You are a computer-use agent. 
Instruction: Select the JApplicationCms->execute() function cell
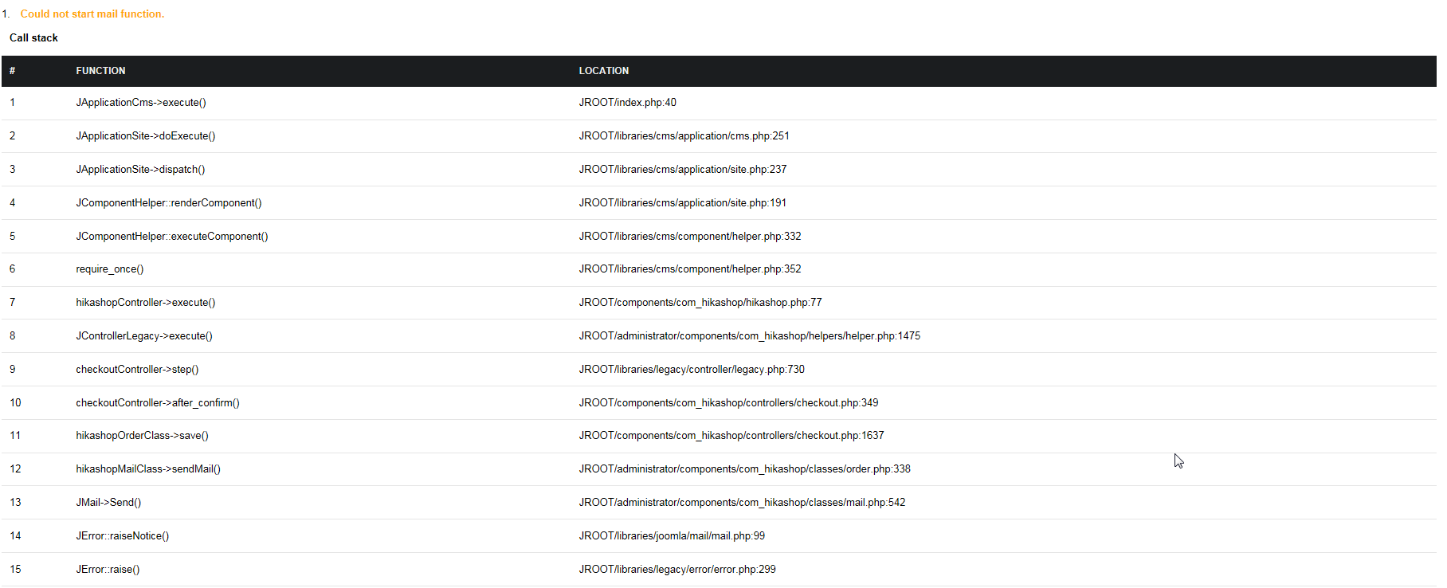141,103
